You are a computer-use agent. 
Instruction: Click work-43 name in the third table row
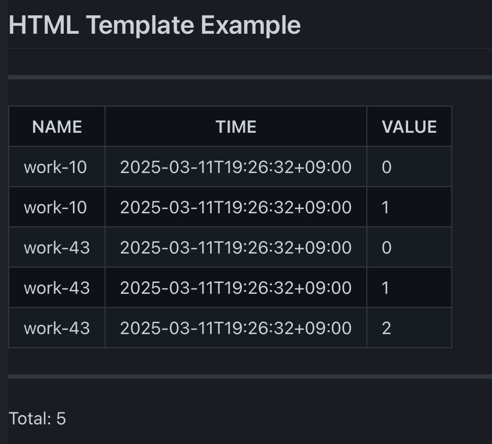point(57,248)
